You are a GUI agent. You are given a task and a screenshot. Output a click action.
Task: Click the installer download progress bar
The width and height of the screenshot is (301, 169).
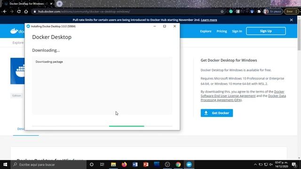tap(102, 126)
